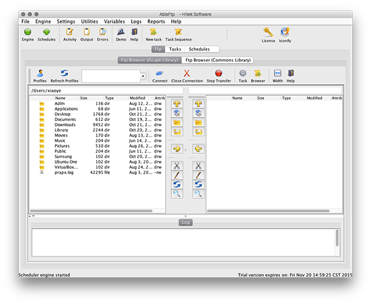Open the Logs menu
Viewport: 371px width, 304px height.
(x=136, y=22)
